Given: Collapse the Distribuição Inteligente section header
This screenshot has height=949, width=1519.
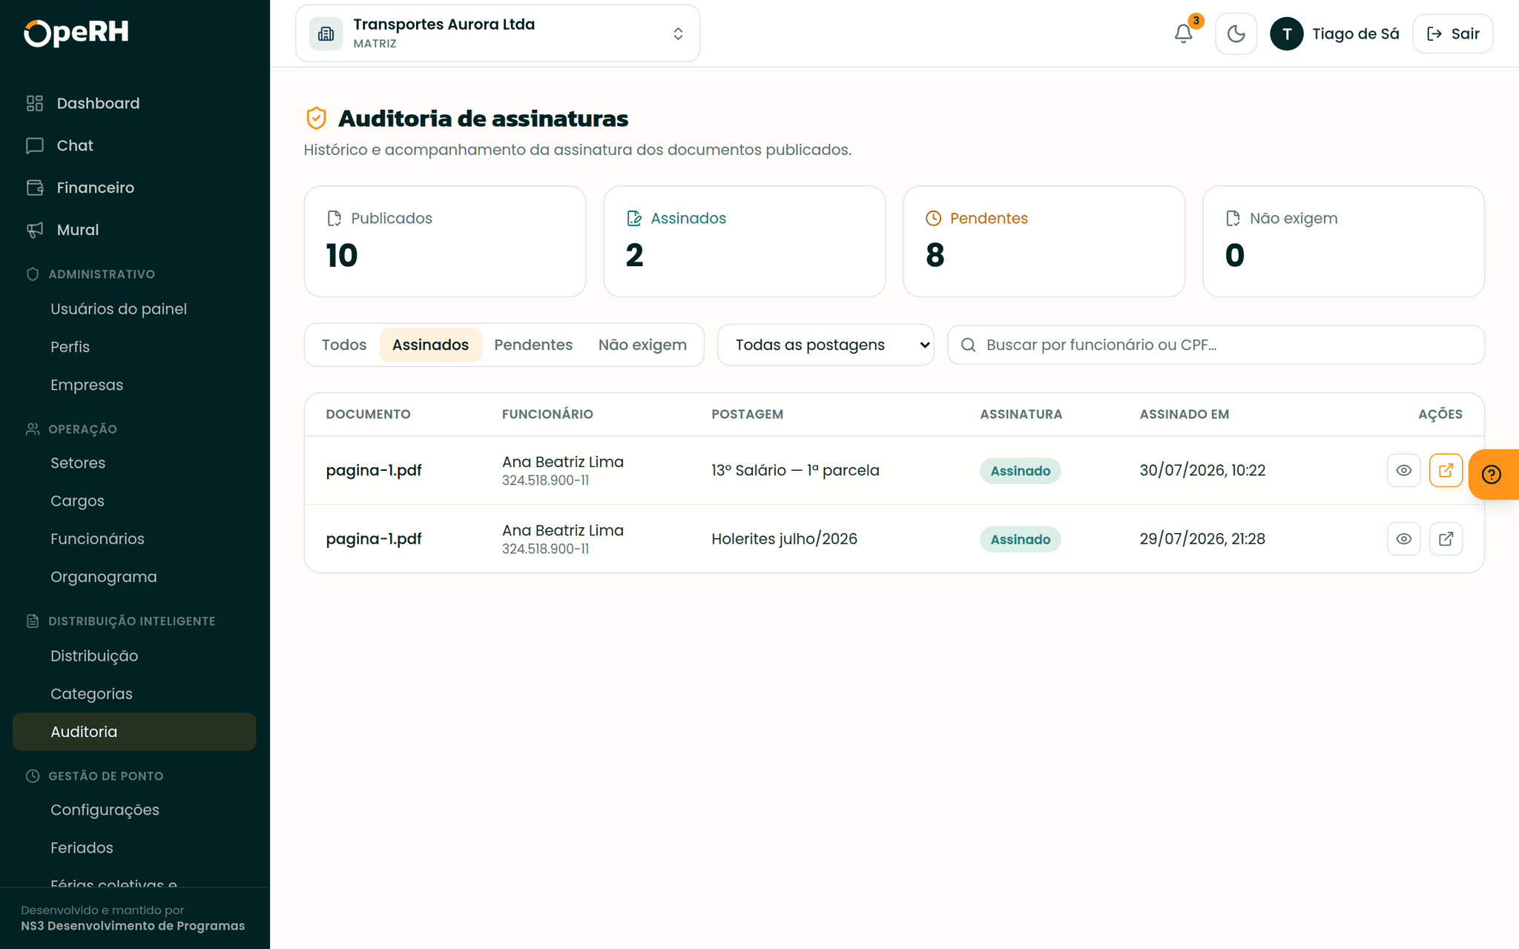Looking at the screenshot, I should click(131, 621).
